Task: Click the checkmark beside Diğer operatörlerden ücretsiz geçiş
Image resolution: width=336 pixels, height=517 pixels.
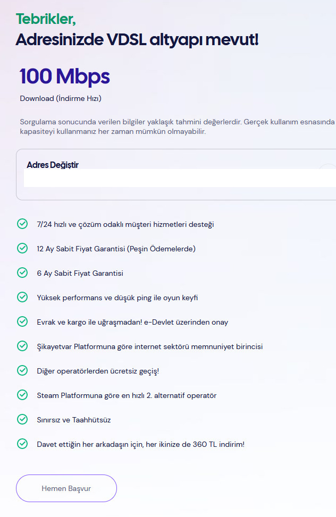Action: (22, 370)
